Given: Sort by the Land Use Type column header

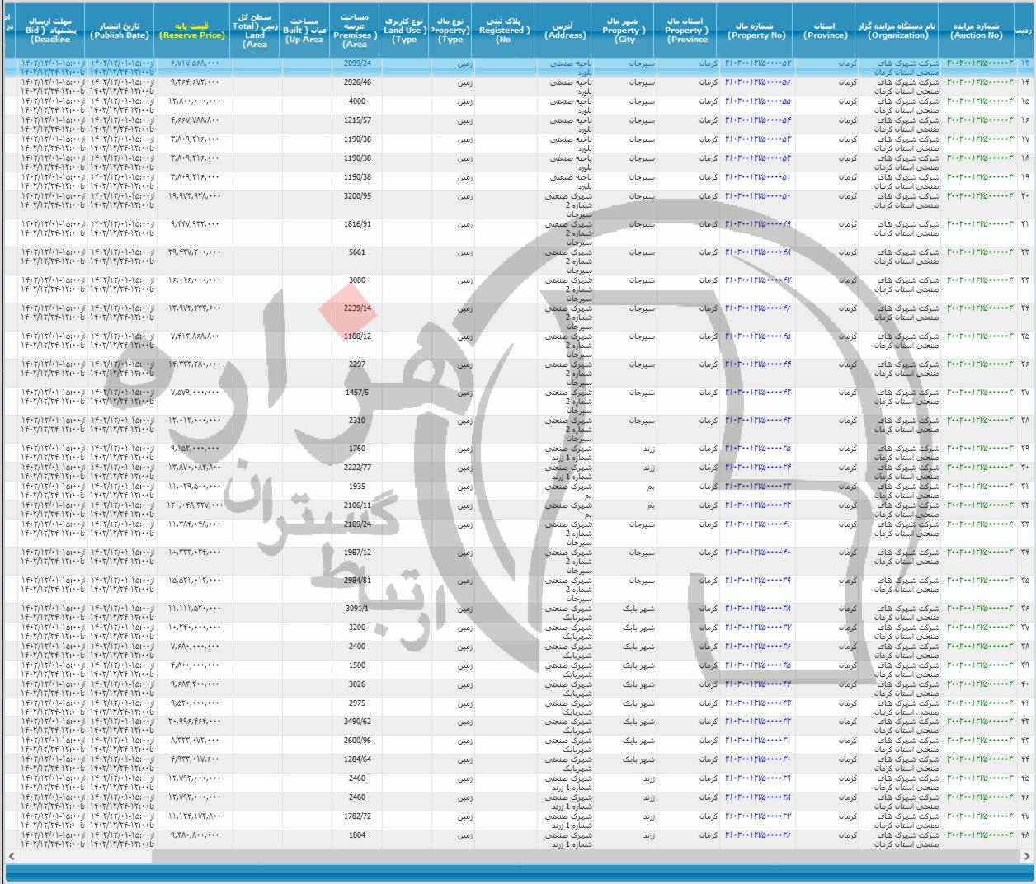Looking at the screenshot, I should tap(403, 26).
